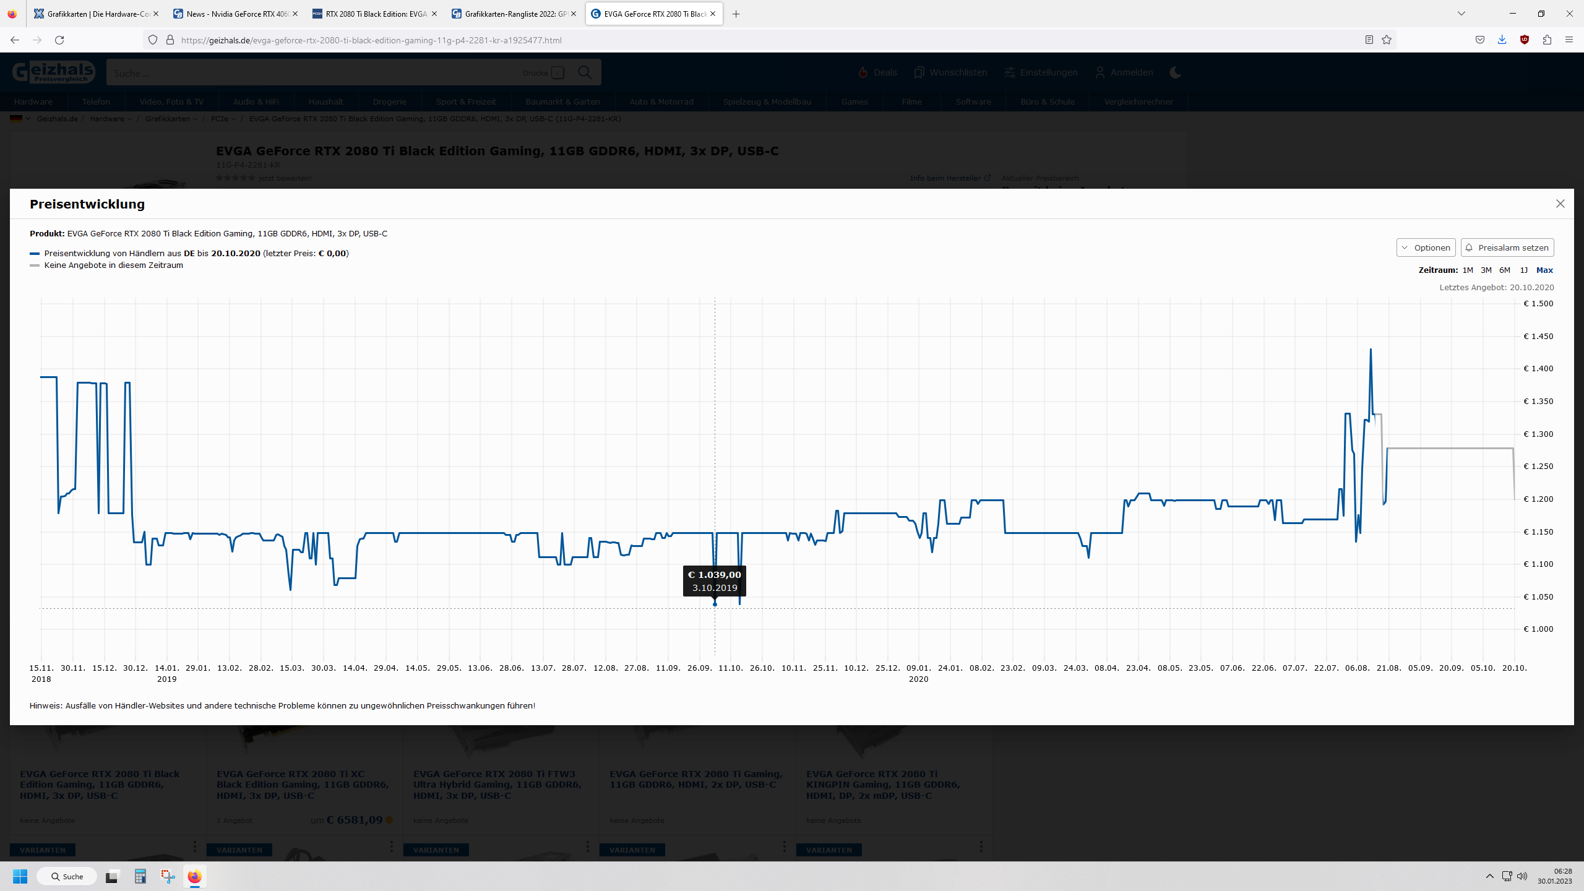Reload the page with the refresh icon
1584x891 pixels.
coord(59,40)
